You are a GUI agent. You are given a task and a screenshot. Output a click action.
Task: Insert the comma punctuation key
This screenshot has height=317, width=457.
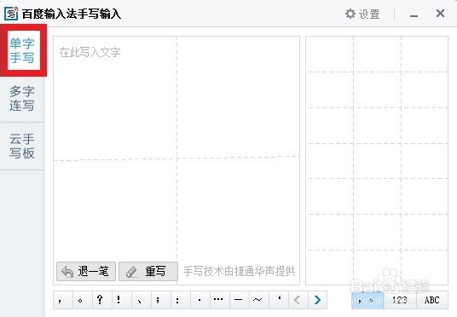click(x=62, y=300)
